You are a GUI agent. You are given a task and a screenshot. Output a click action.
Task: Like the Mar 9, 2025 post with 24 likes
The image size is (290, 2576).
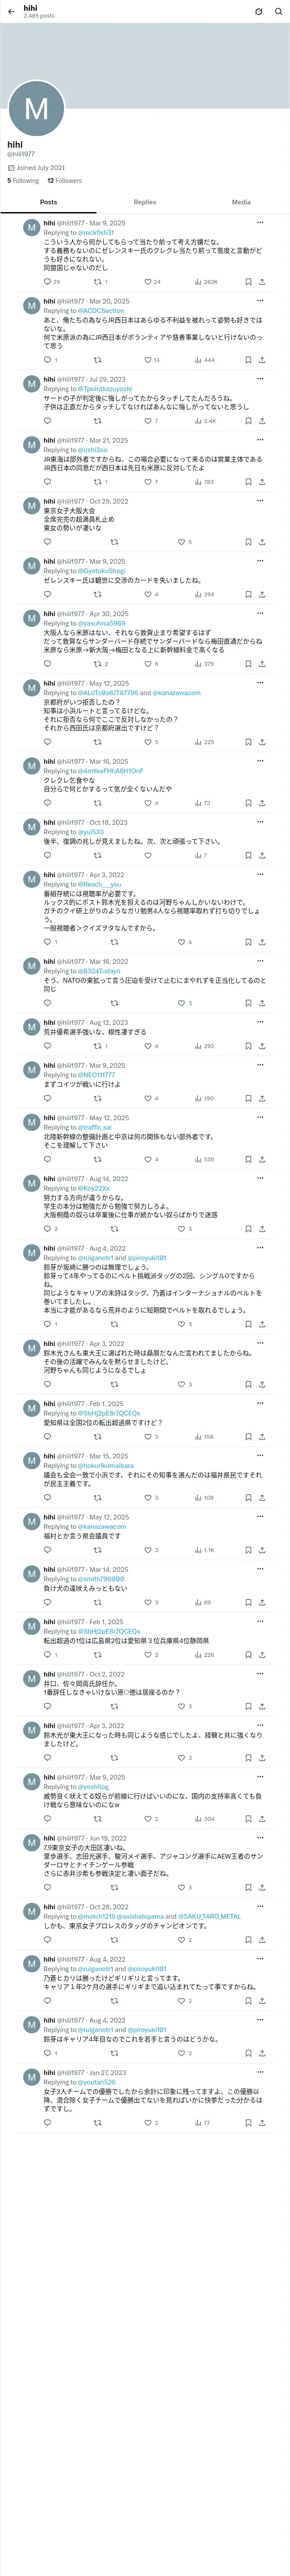tap(152, 282)
